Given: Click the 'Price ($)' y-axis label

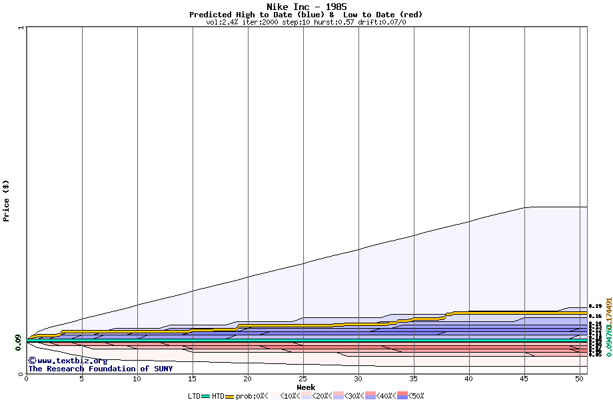Looking at the screenshot, I should coord(6,201).
